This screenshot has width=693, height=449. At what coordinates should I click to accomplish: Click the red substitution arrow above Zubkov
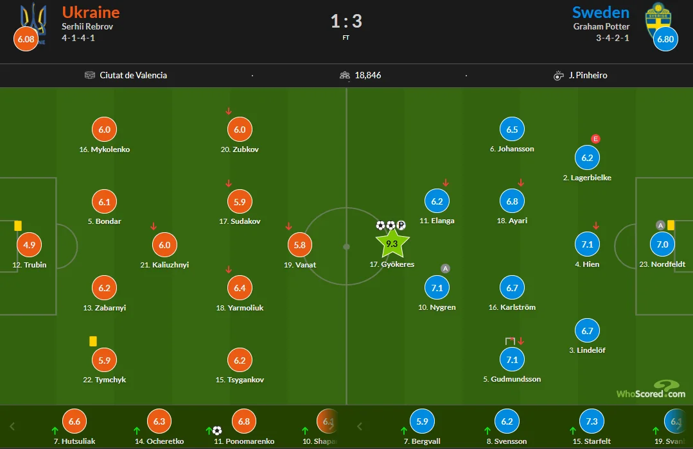pos(229,111)
